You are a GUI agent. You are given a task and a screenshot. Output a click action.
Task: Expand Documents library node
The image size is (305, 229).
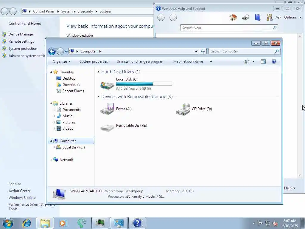(x=54, y=110)
